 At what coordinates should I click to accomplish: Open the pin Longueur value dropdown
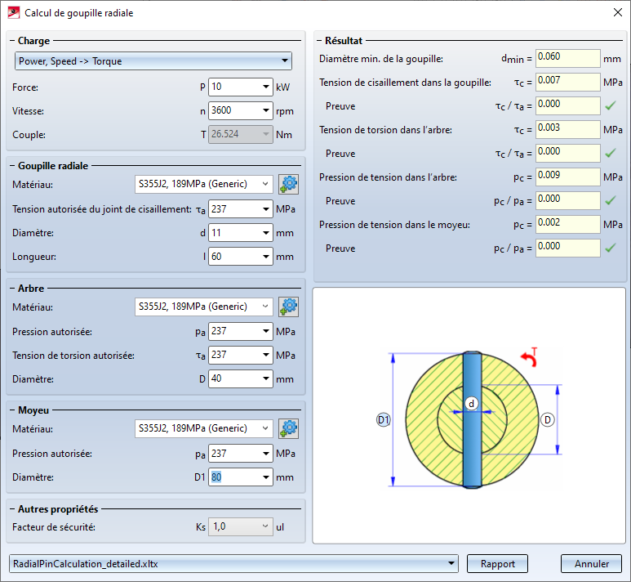pos(266,257)
